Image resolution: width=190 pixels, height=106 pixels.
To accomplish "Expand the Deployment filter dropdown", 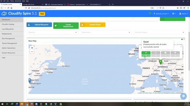I will 106,32.
